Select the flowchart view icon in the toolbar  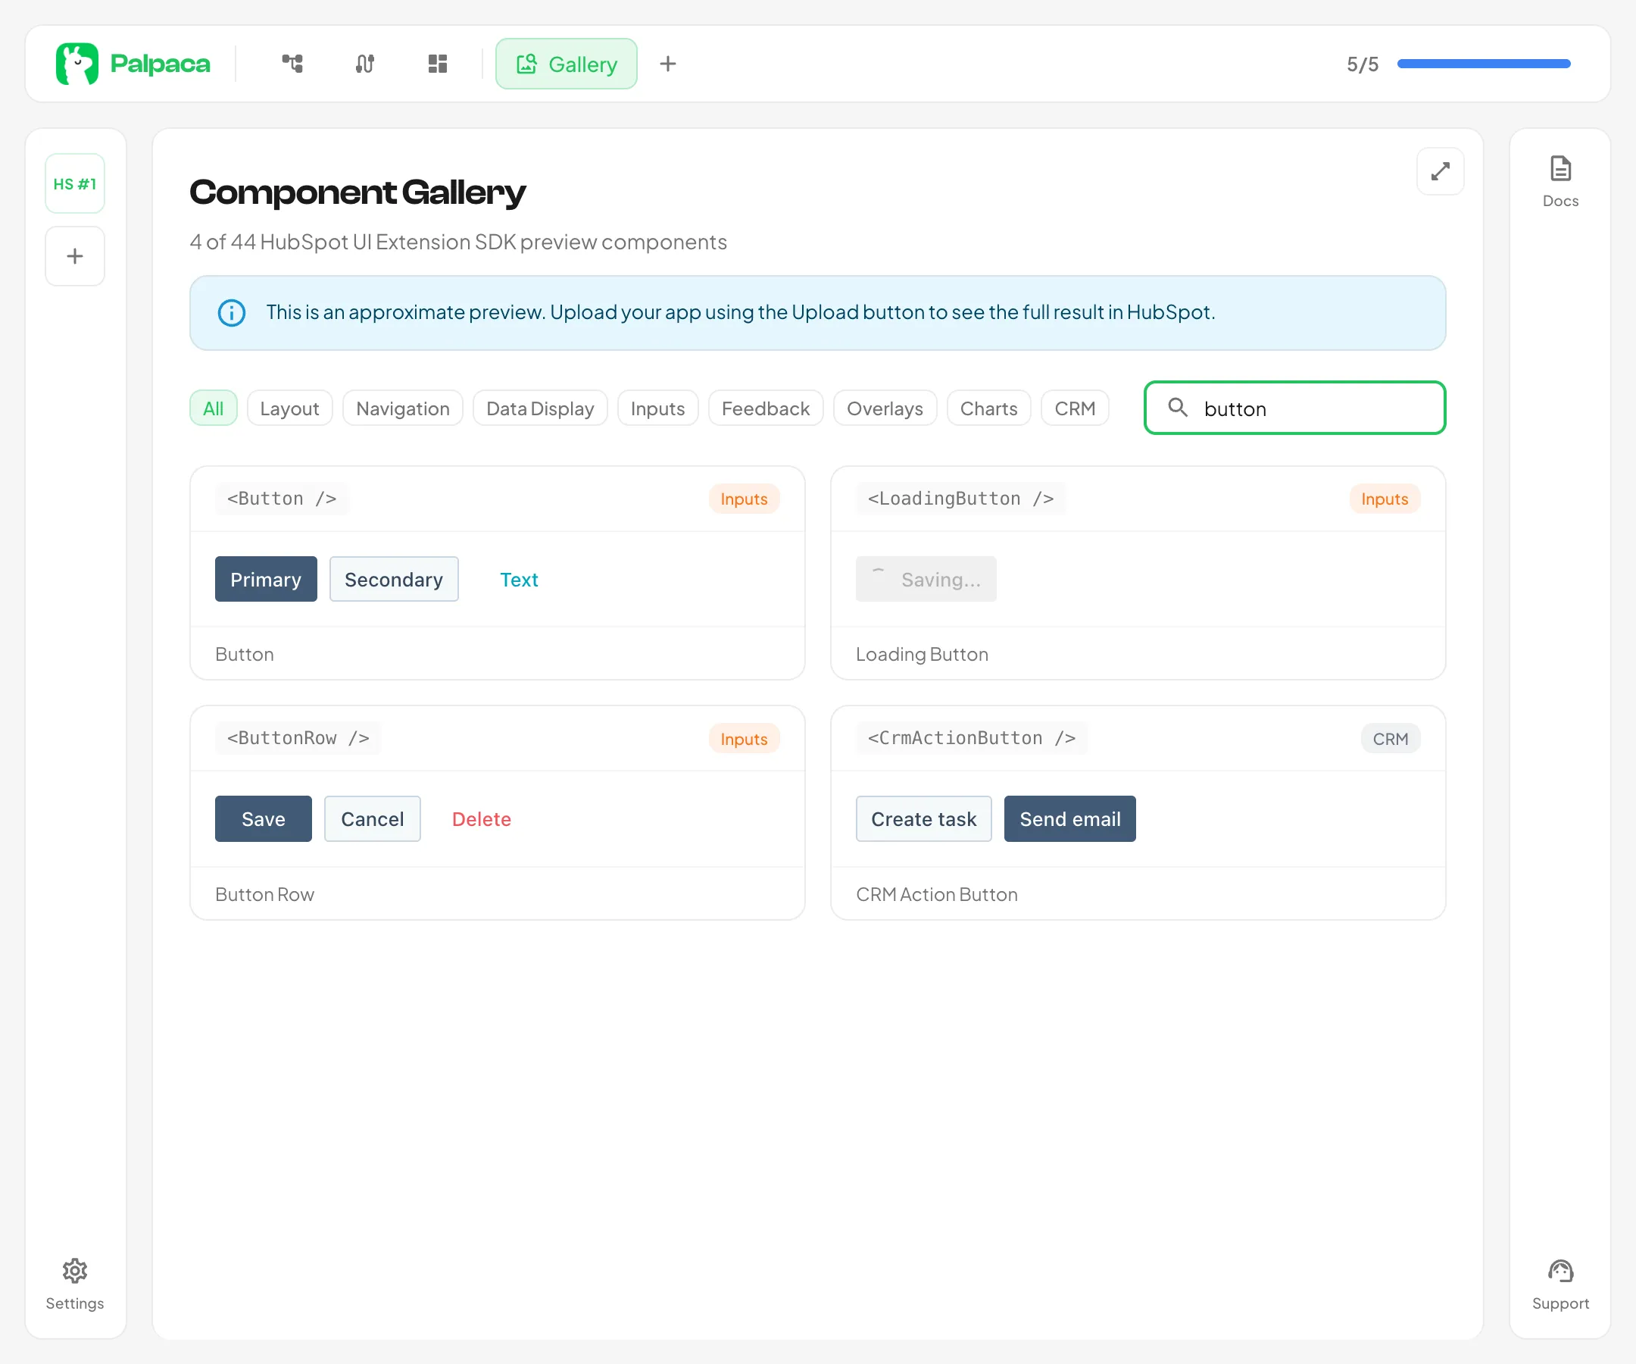point(292,64)
